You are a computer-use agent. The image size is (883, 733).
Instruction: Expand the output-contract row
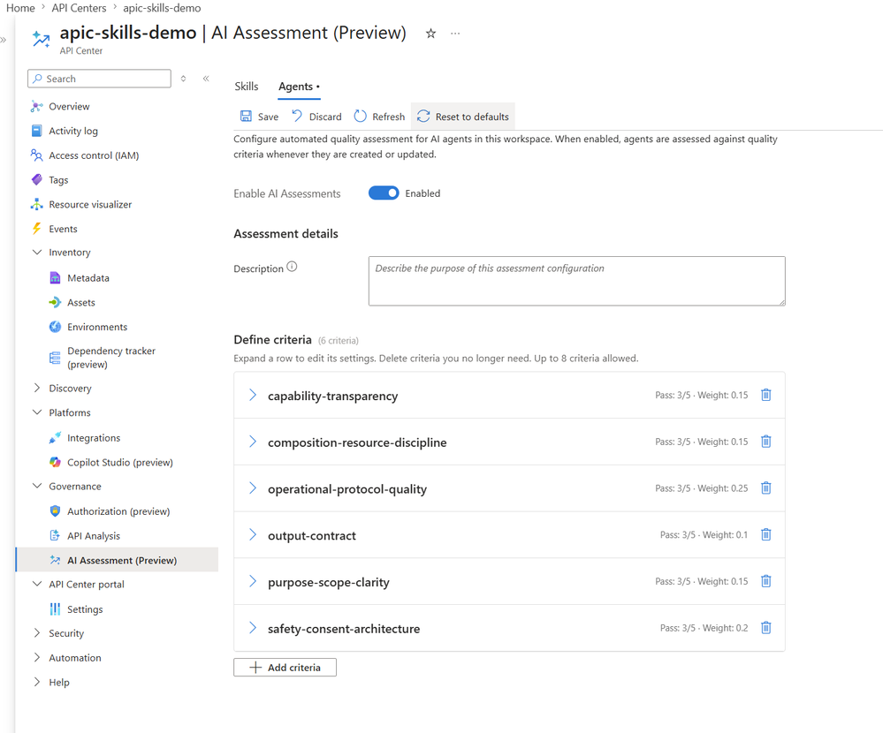tap(253, 535)
